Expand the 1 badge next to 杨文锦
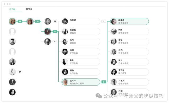The height and width of the screenshot is (103, 169). pos(104,21)
